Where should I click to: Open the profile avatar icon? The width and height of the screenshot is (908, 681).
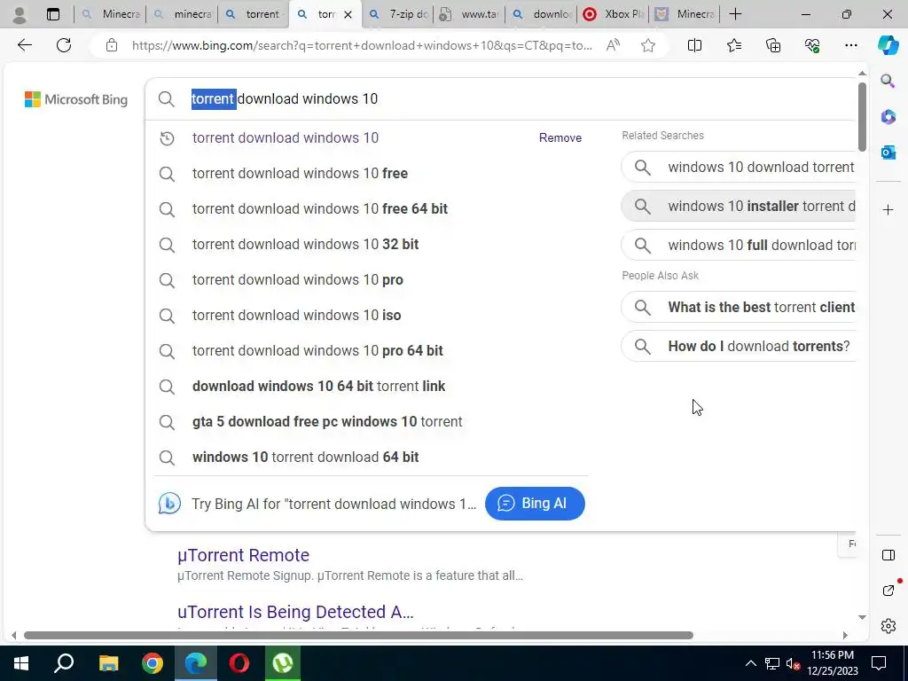tap(20, 14)
